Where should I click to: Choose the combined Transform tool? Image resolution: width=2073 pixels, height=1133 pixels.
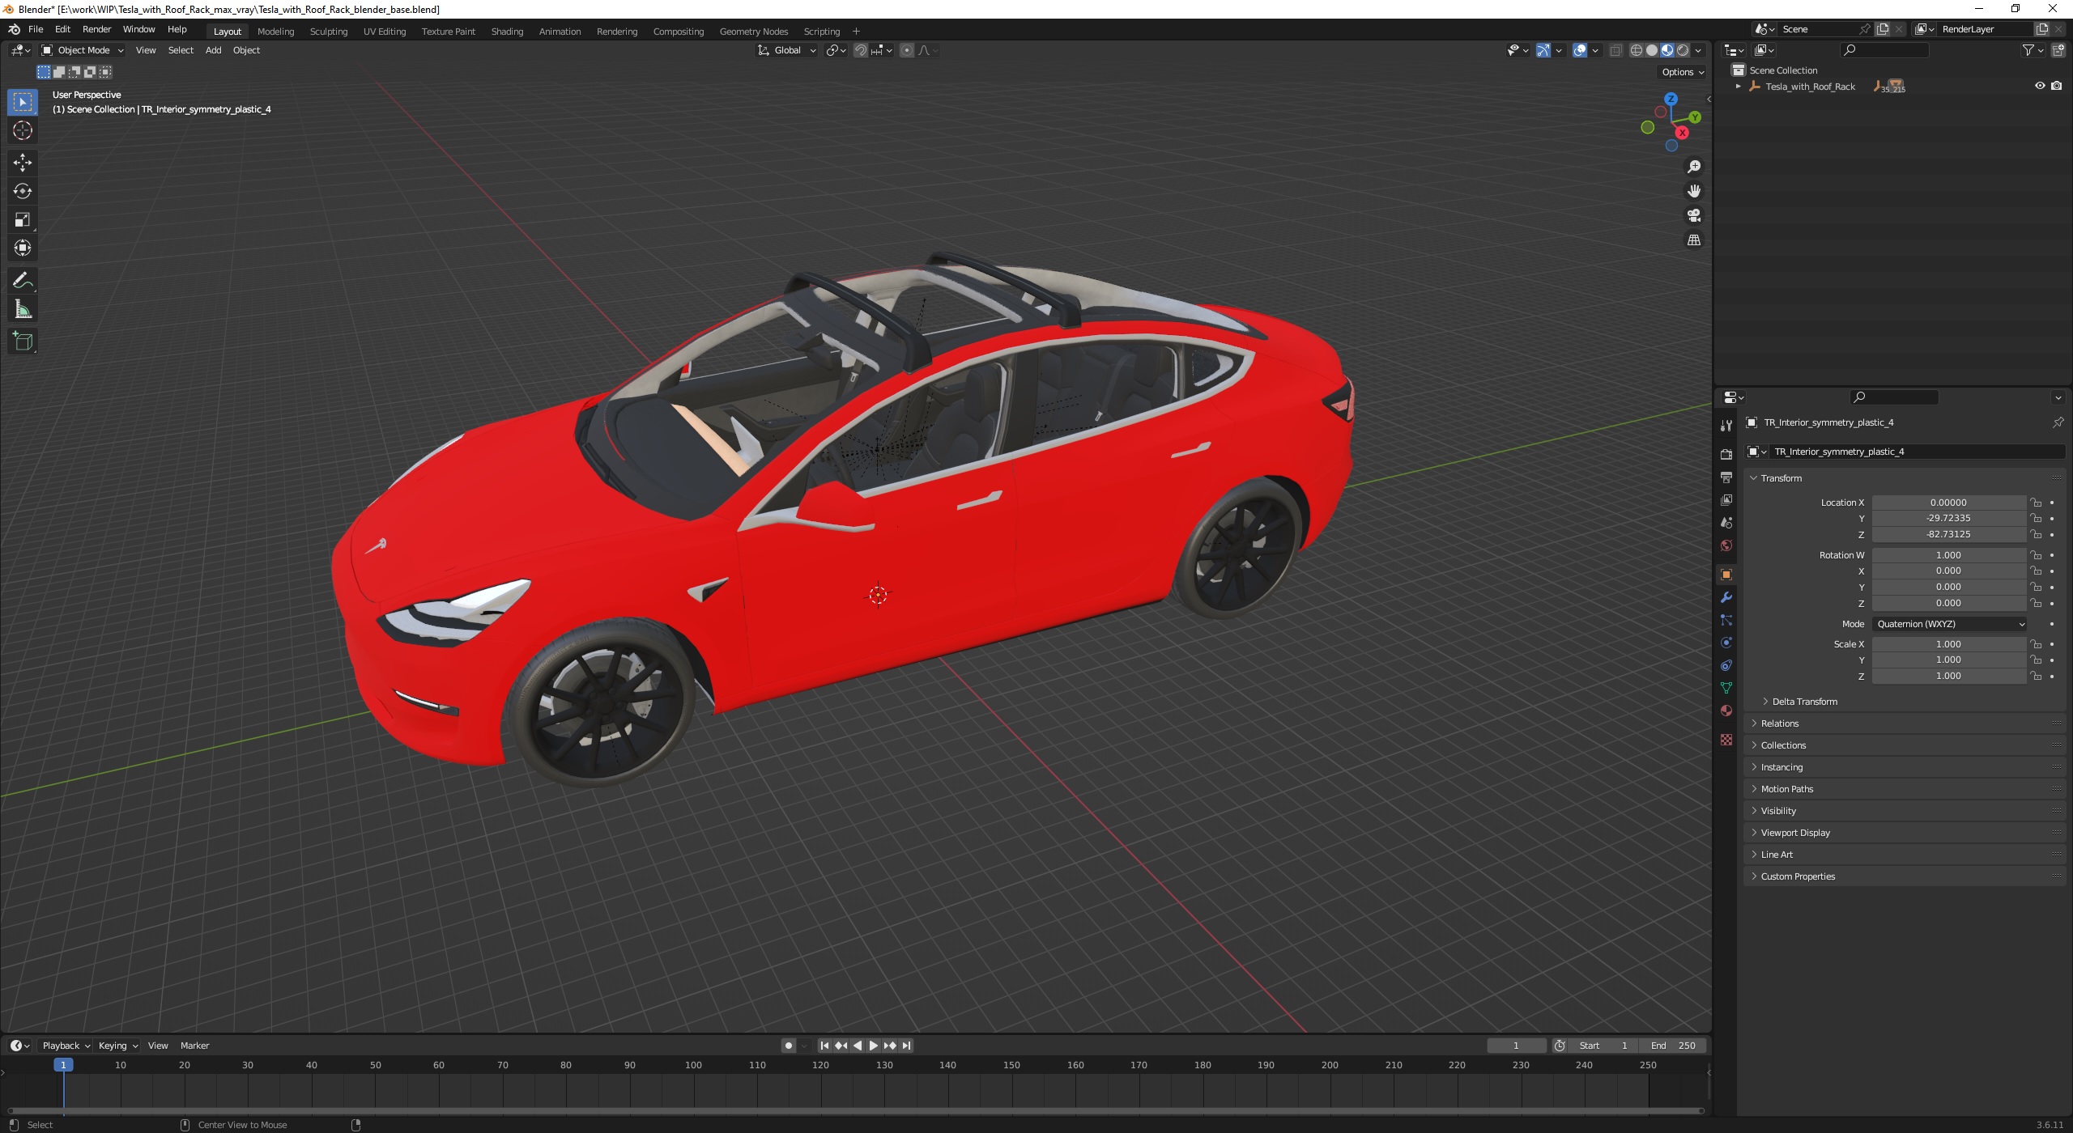[x=23, y=248]
